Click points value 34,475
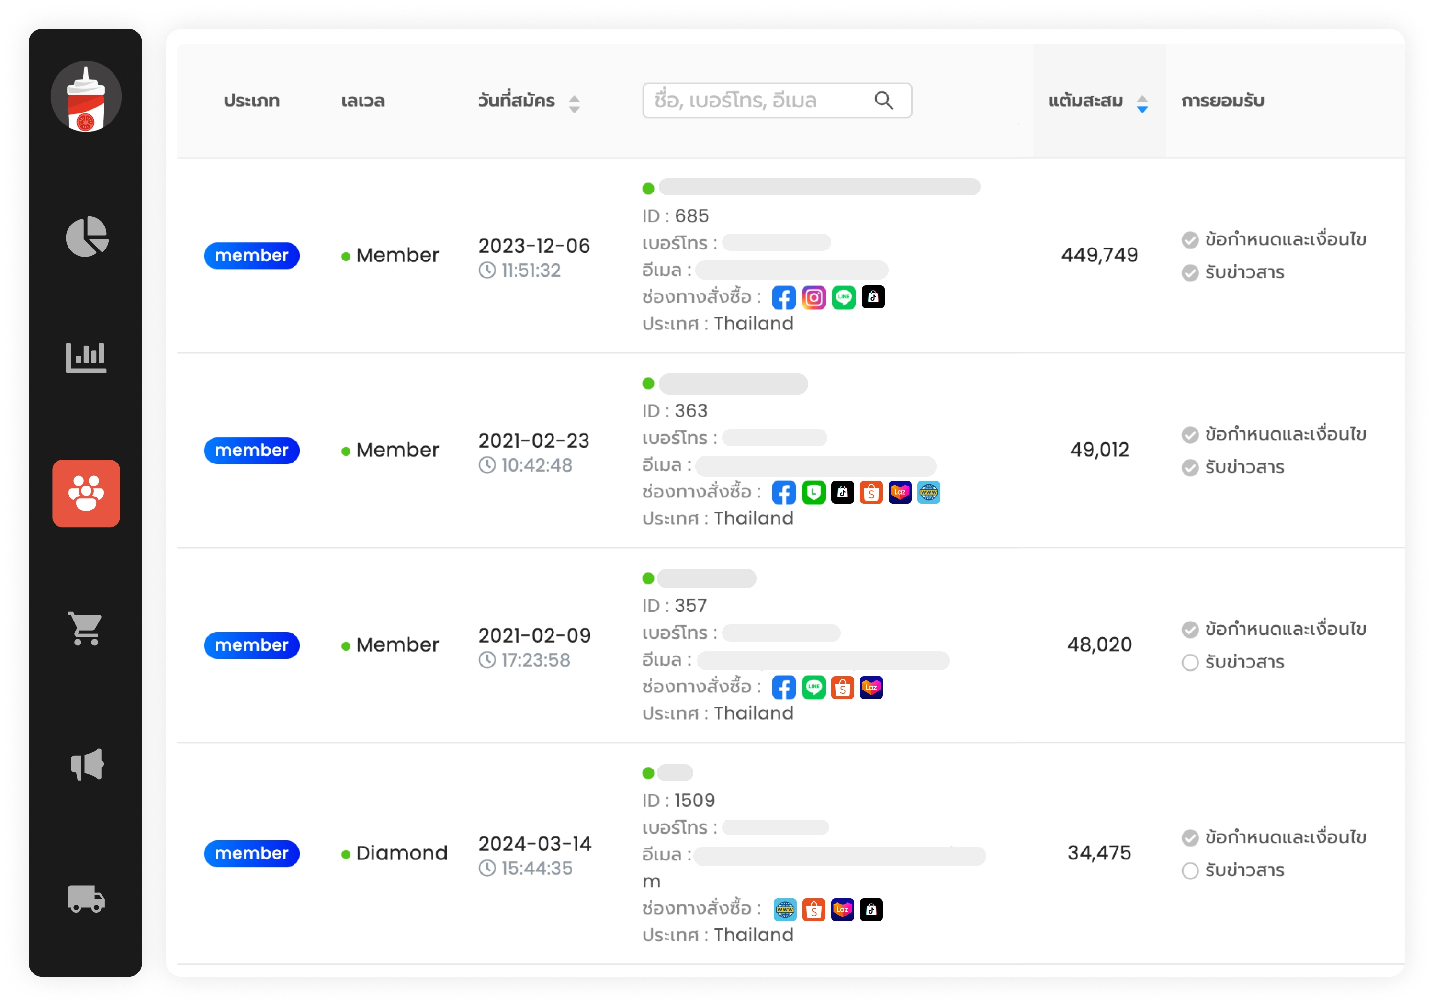 coord(1099,852)
